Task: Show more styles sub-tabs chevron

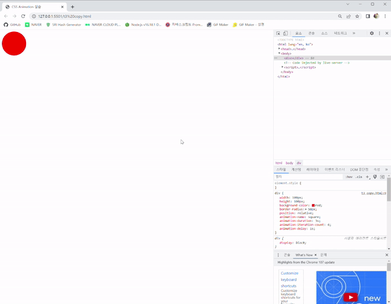Action: pyautogui.click(x=386, y=170)
